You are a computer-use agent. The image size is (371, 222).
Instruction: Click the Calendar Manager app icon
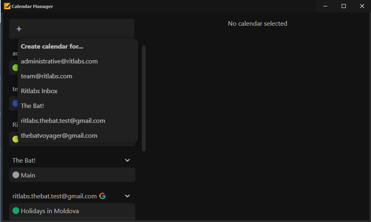point(7,6)
